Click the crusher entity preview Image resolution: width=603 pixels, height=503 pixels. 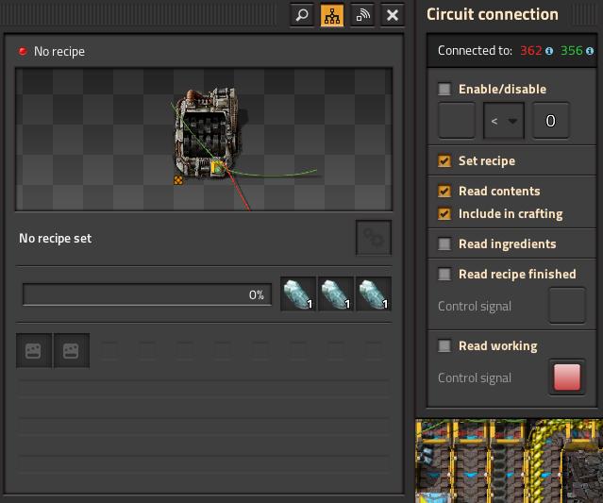(x=204, y=140)
